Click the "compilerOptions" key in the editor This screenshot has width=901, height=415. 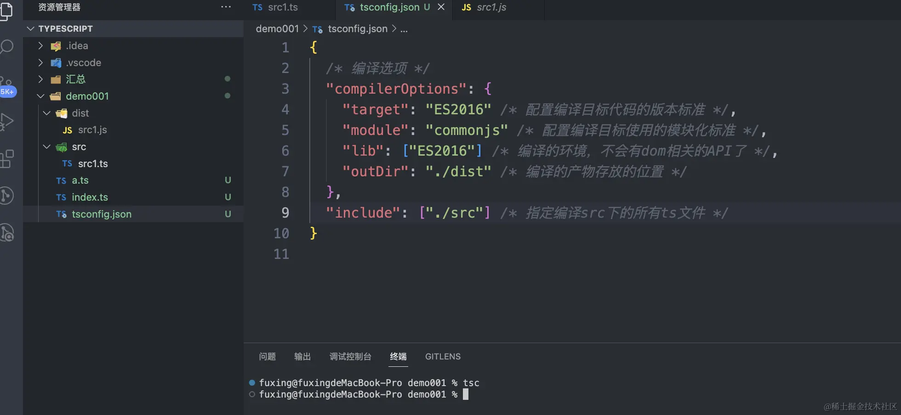point(396,89)
